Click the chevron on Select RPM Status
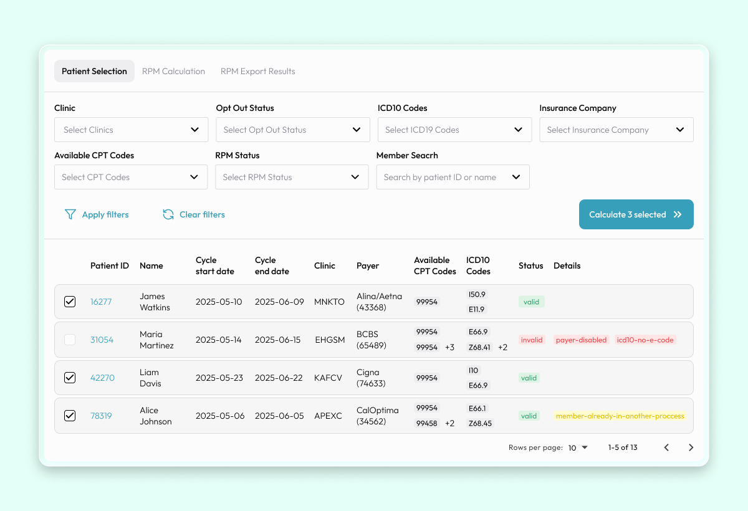748x511 pixels. click(355, 177)
